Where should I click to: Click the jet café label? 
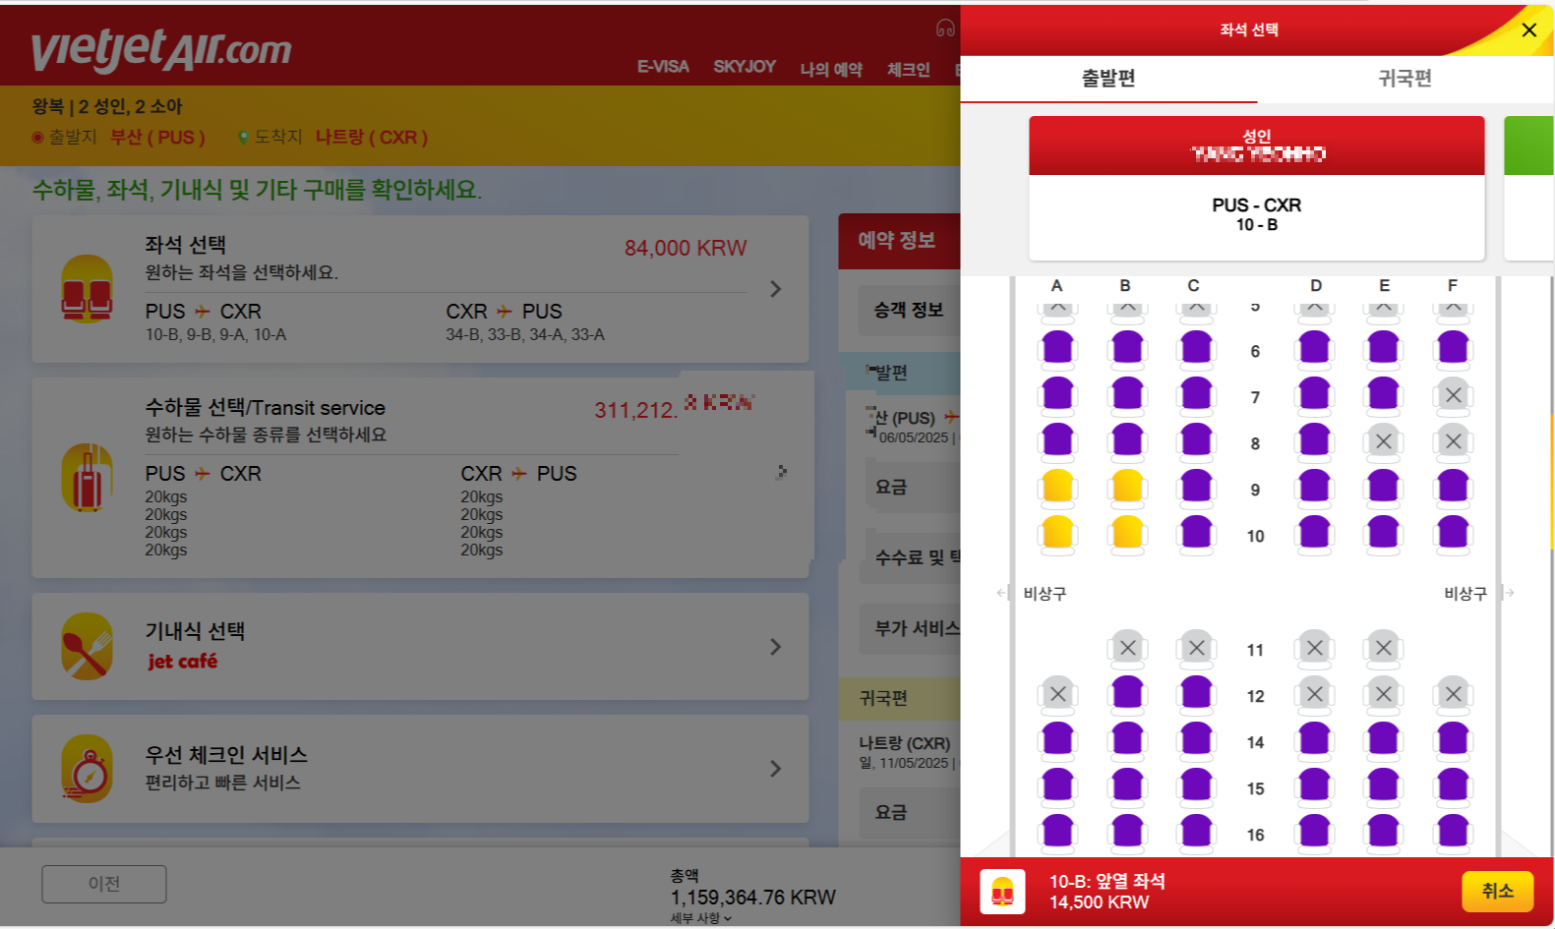[x=183, y=661]
